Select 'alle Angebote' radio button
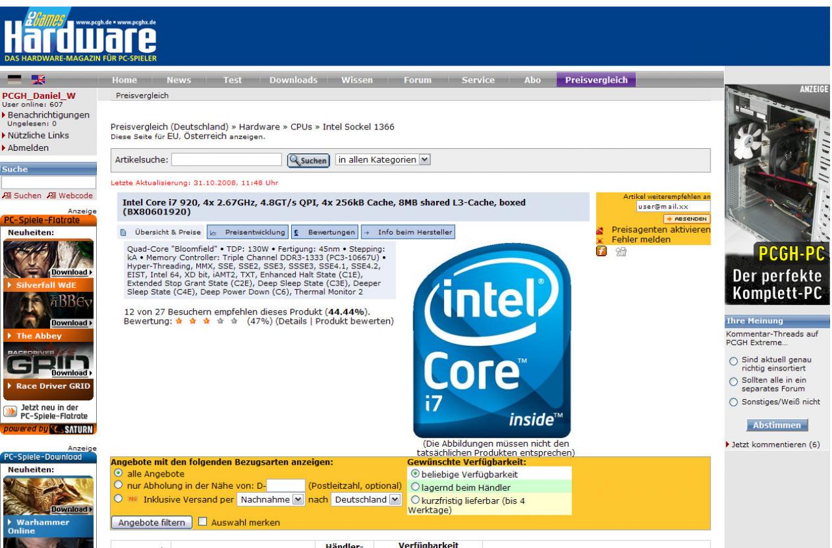 click(118, 473)
